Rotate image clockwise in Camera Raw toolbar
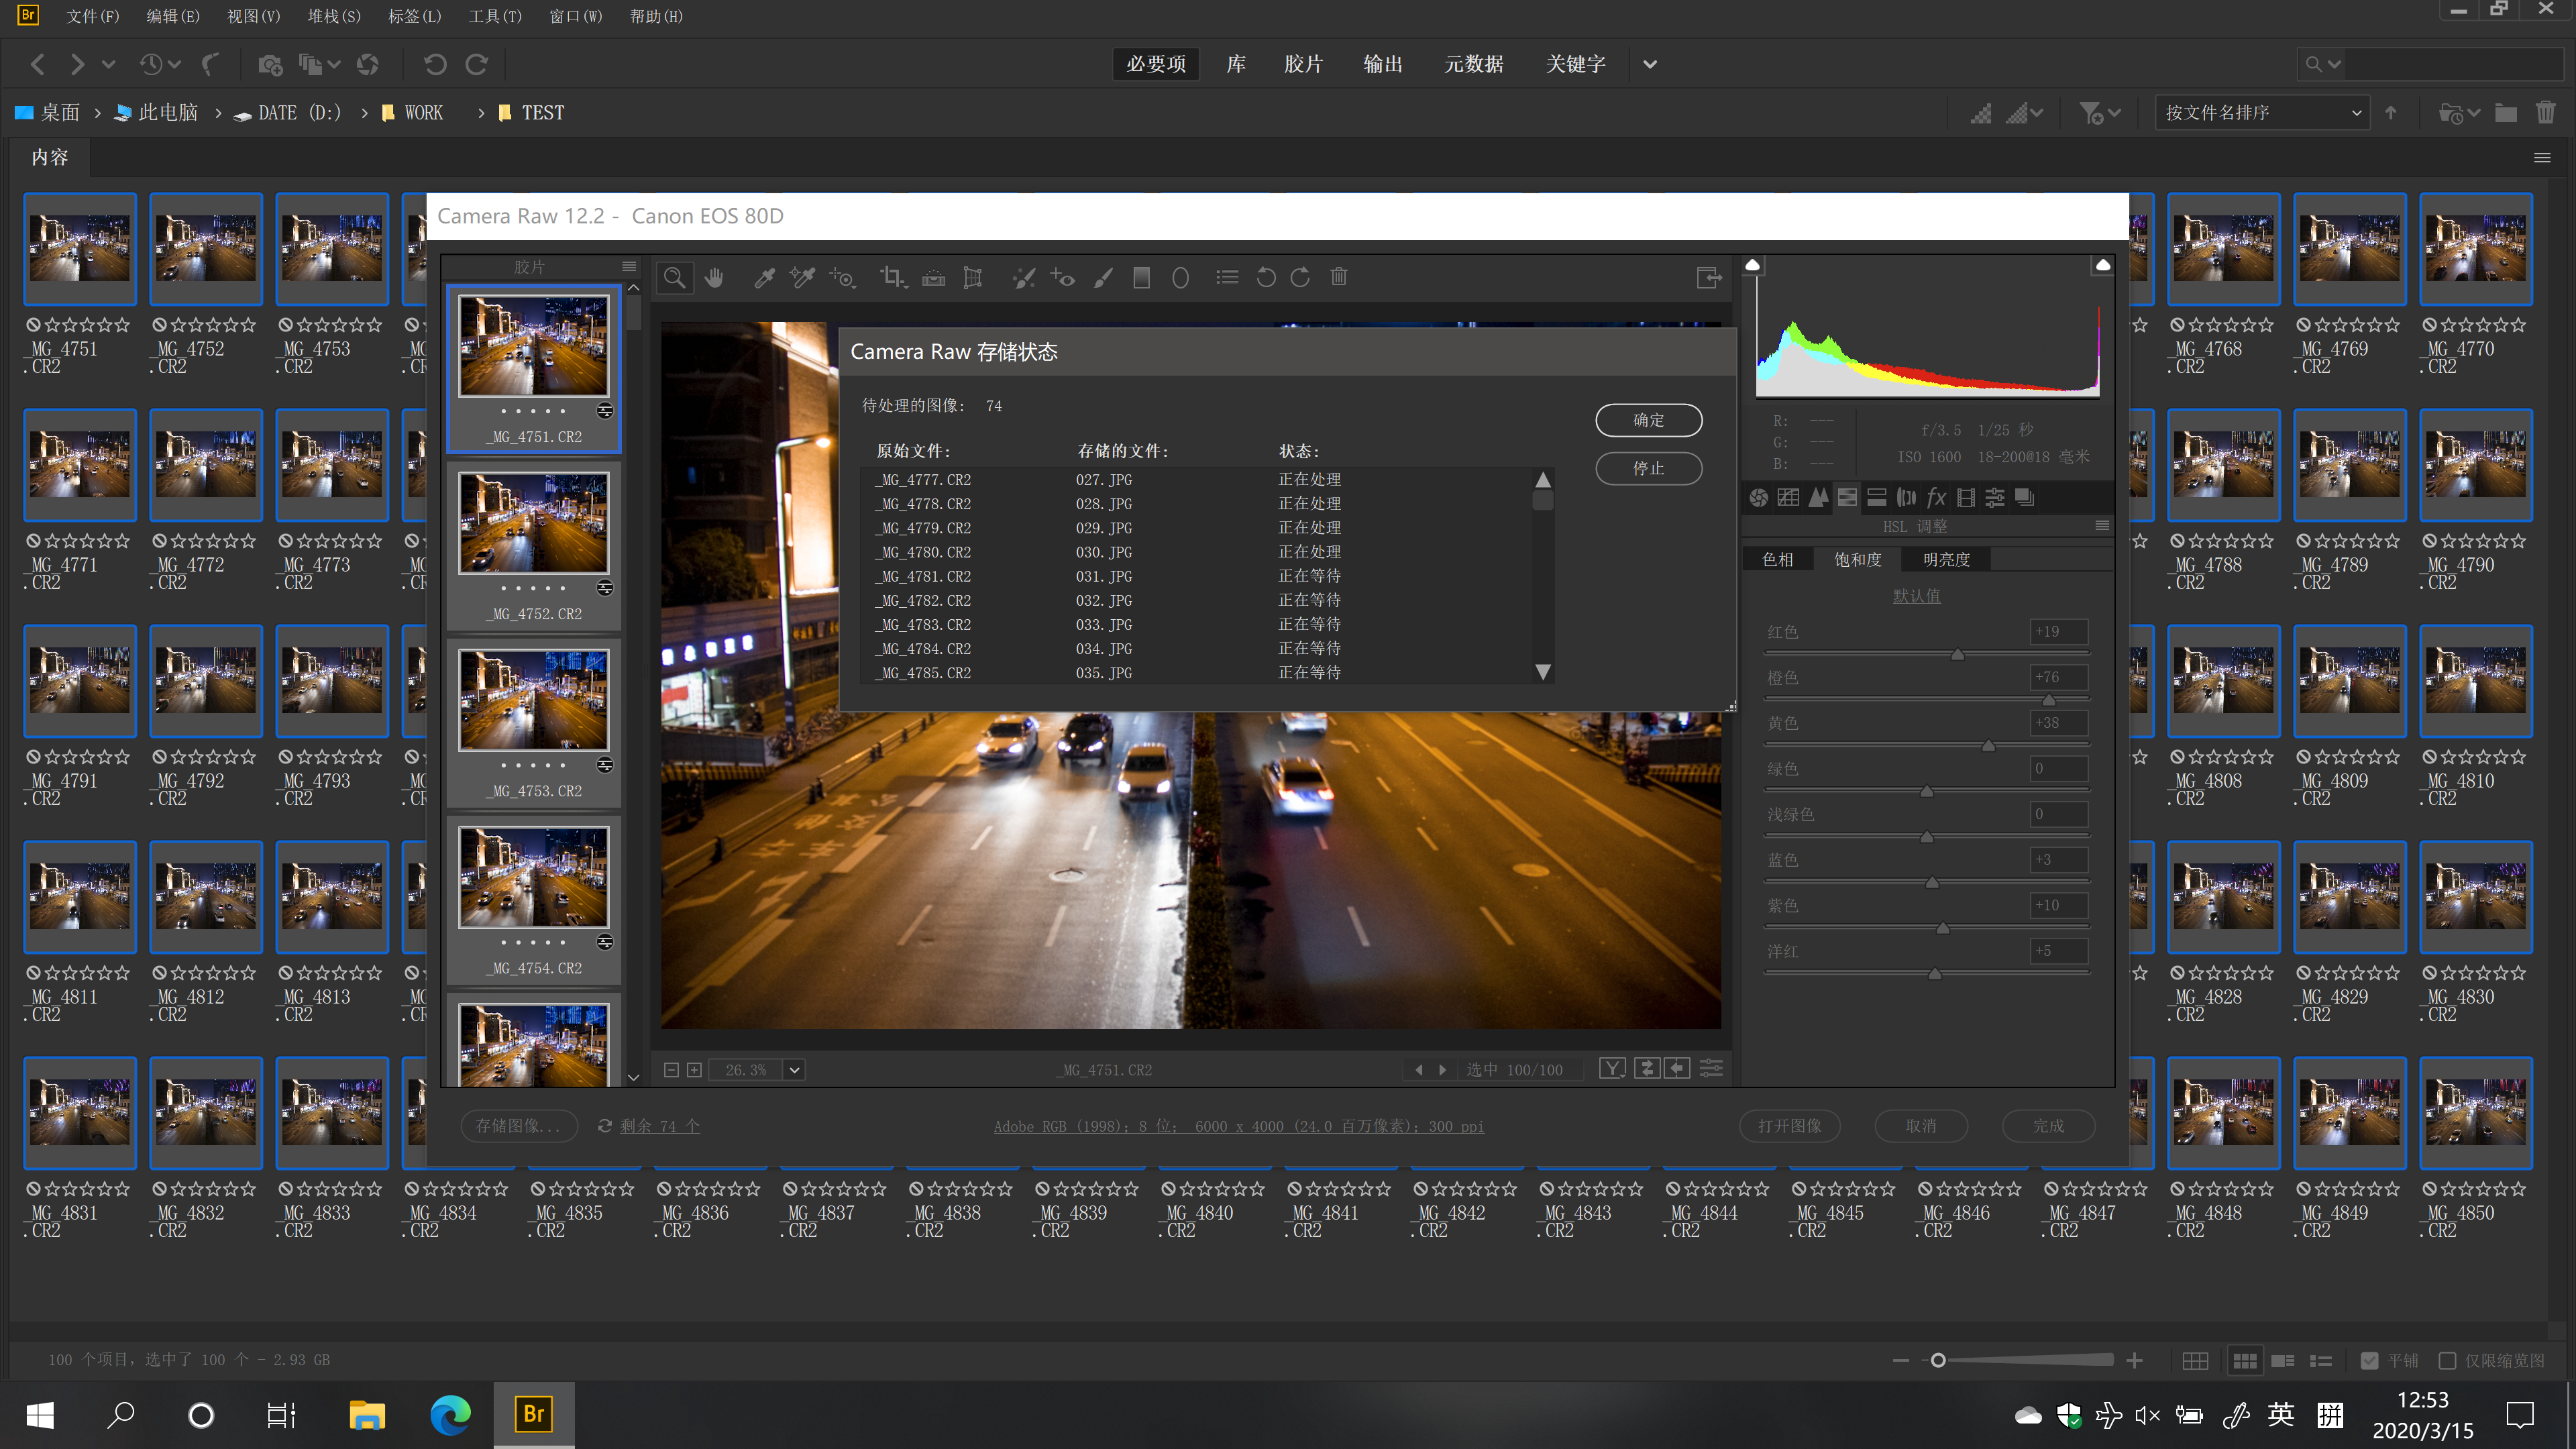Screen dimensions: 2576x1449 [x=1300, y=278]
